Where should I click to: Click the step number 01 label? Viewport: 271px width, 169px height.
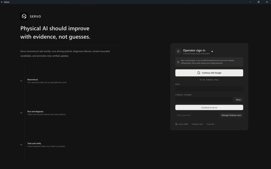point(21,81)
